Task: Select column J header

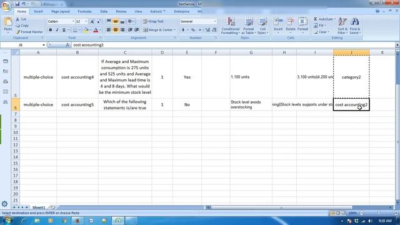Action: coord(351,52)
